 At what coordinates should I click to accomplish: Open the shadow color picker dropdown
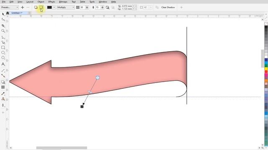tap(54, 7)
